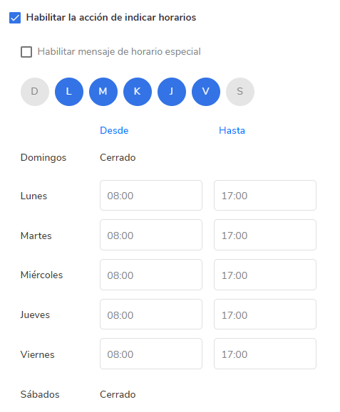Enable the horario especial message checkbox
This screenshot has width=340, height=412.
point(26,52)
